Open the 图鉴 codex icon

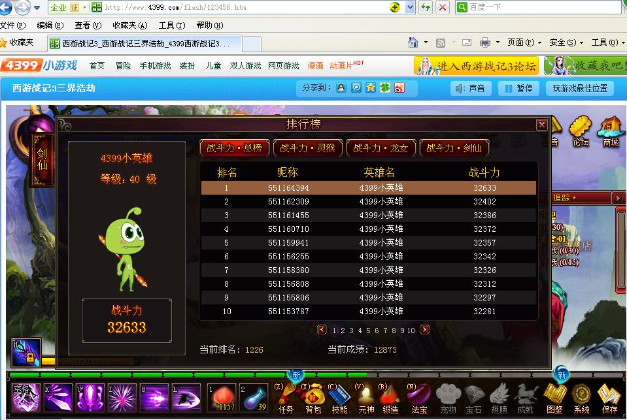coord(554,399)
